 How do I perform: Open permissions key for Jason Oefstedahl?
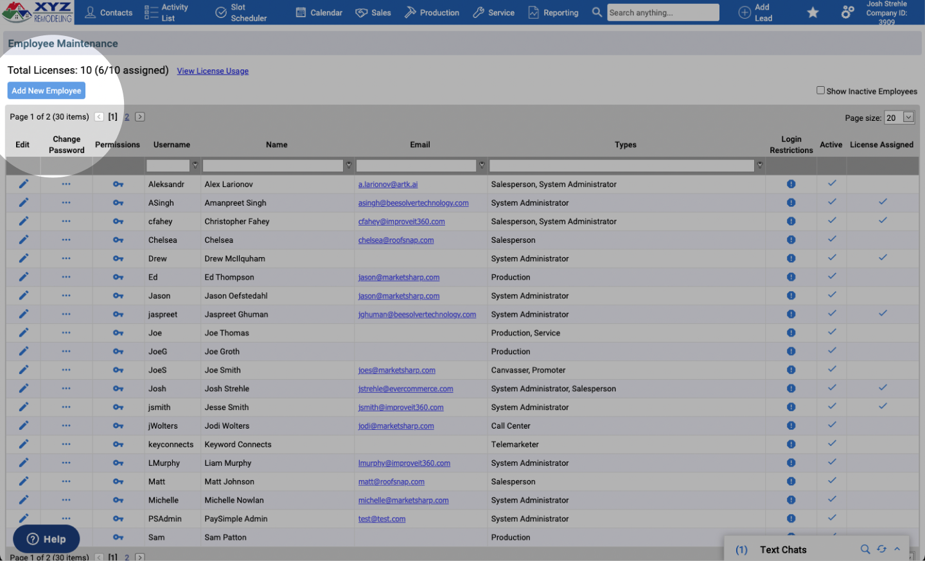tap(118, 296)
